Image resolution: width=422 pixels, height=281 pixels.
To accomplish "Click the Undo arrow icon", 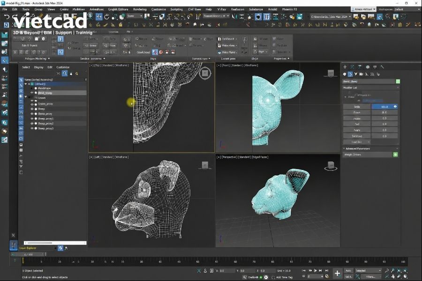I will pos(7,17).
